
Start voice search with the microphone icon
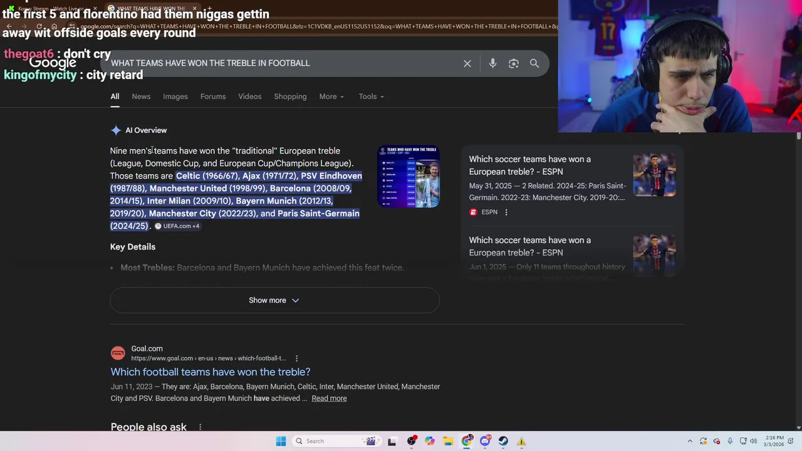492,63
